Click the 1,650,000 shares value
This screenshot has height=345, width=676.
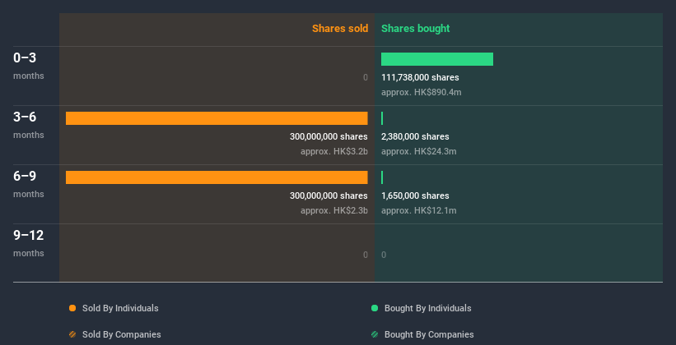tap(415, 195)
